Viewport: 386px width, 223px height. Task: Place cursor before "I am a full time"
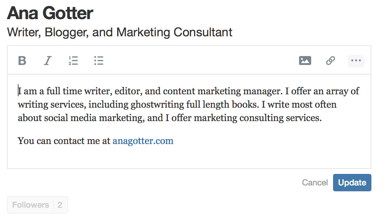click(x=18, y=91)
